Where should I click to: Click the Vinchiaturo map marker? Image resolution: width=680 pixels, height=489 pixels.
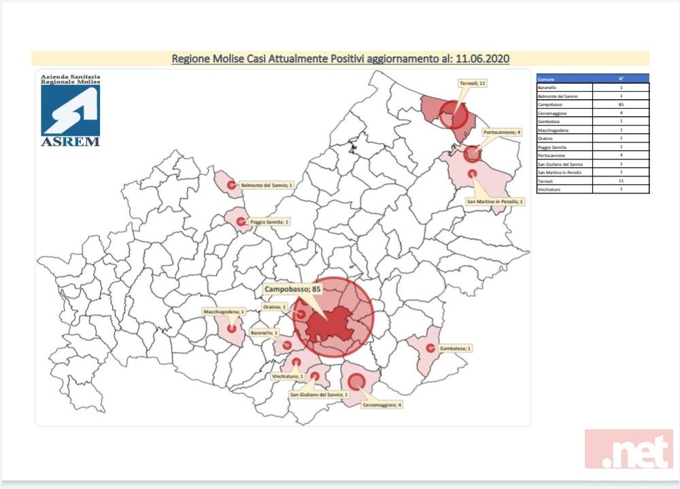(296, 362)
